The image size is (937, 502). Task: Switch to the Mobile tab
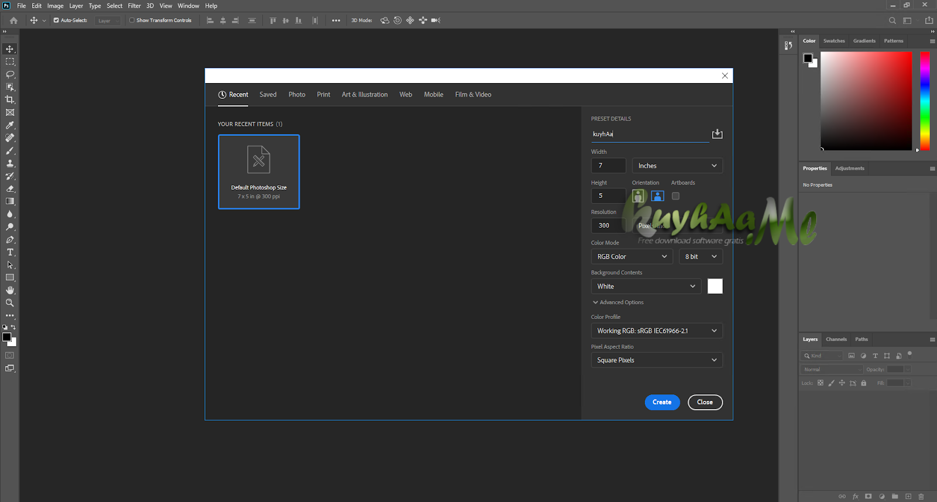tap(434, 94)
